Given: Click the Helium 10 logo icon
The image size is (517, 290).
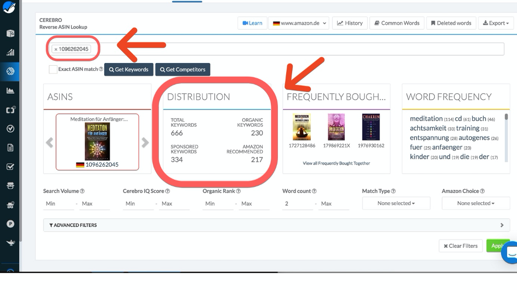Looking at the screenshot, I should coord(9,7).
